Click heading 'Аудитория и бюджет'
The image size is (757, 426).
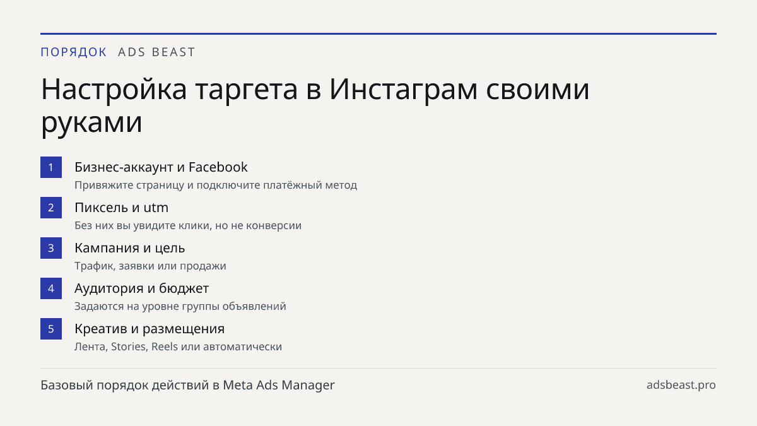tap(141, 288)
